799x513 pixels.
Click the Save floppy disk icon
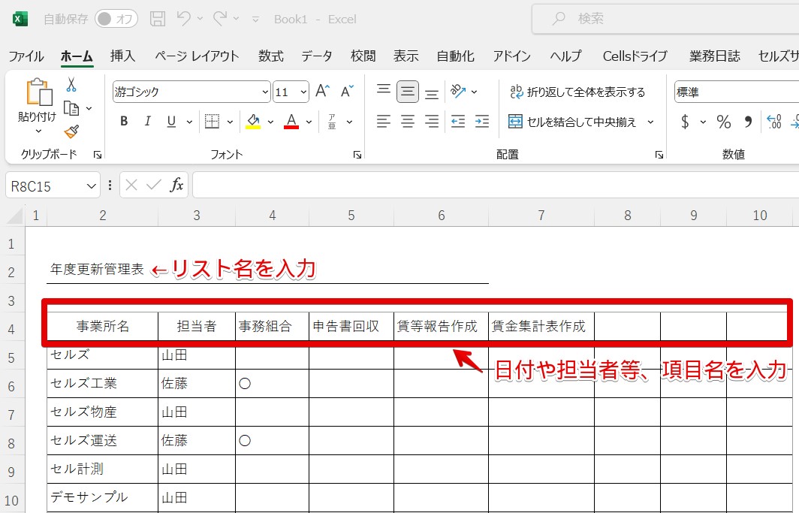point(158,19)
